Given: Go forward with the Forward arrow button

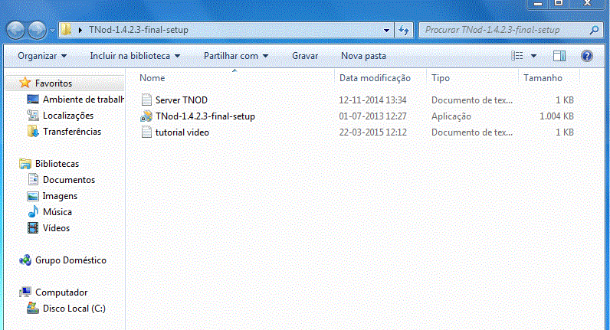Looking at the screenshot, I should click(38, 30).
